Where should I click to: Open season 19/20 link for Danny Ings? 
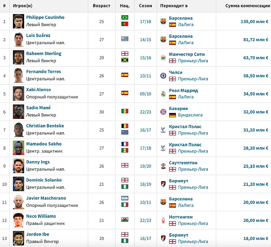146,166
